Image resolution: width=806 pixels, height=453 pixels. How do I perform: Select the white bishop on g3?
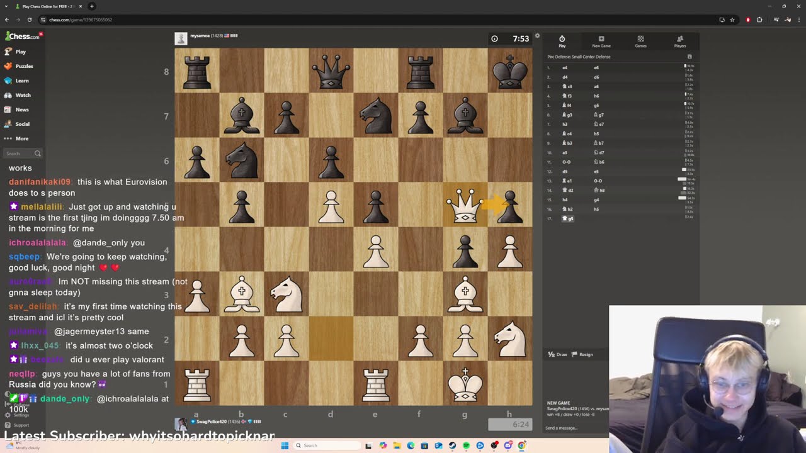coord(465,294)
